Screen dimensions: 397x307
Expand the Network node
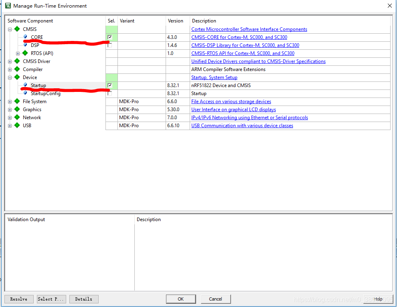[x=10, y=118]
